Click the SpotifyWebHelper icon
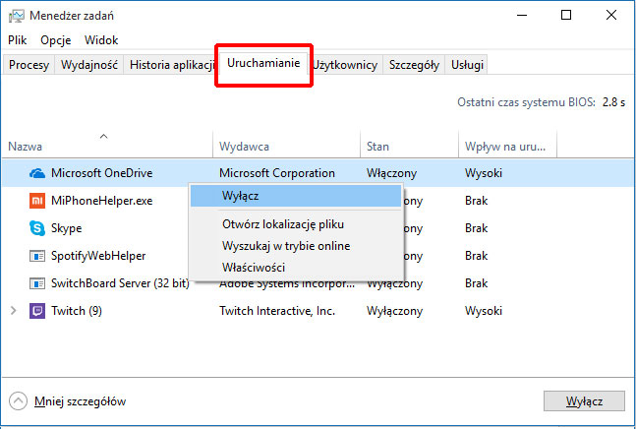The width and height of the screenshot is (636, 429). point(37,256)
